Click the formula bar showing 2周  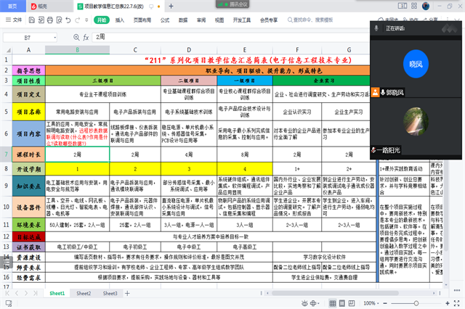218,36
